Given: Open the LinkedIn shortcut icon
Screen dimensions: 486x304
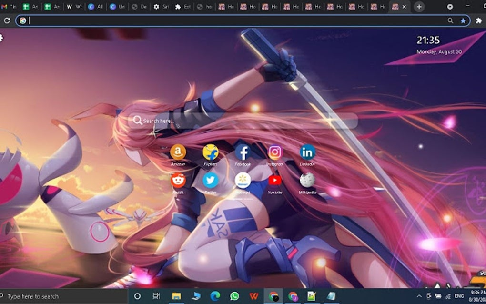Looking at the screenshot, I should click(x=307, y=152).
